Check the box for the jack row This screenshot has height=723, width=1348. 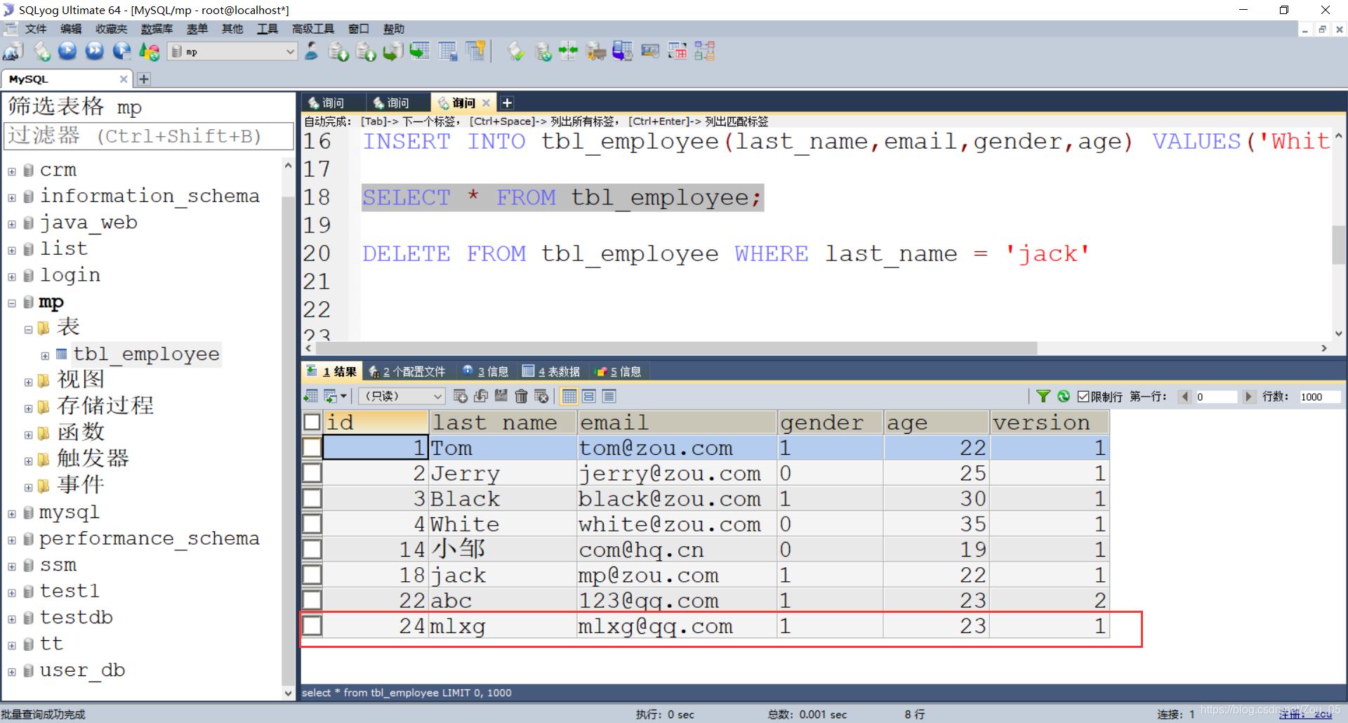click(312, 575)
